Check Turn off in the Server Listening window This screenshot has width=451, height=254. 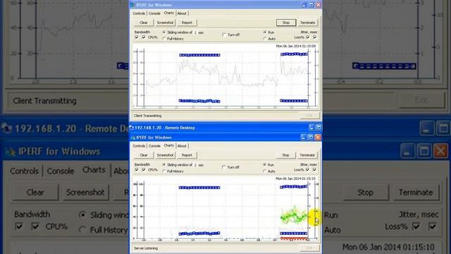(224, 167)
